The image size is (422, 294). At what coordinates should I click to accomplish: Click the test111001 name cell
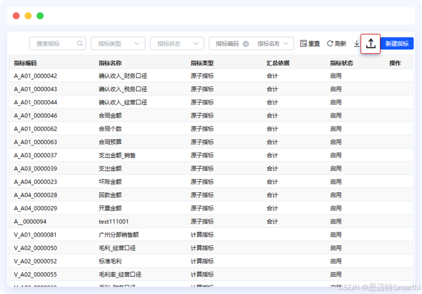point(114,221)
